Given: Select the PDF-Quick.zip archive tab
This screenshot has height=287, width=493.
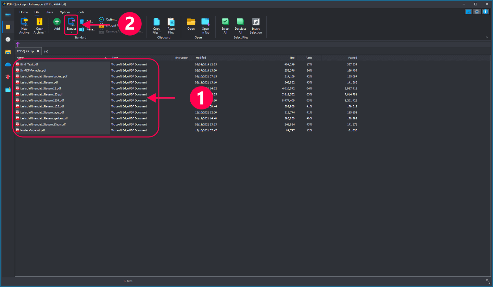Looking at the screenshot, I should [x=26, y=51].
